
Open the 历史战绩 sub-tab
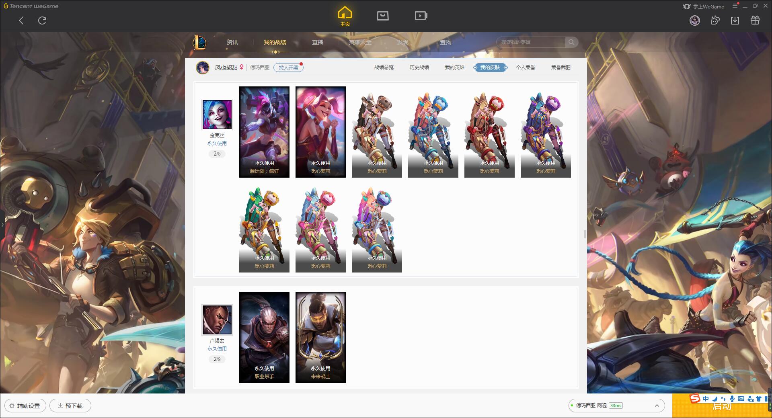(x=419, y=68)
